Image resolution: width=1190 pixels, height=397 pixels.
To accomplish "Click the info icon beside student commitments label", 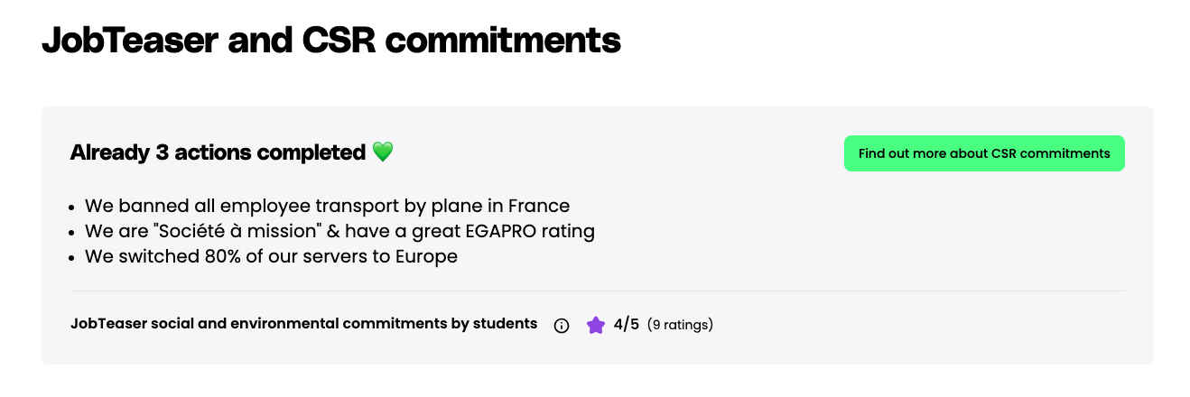I will [x=561, y=326].
